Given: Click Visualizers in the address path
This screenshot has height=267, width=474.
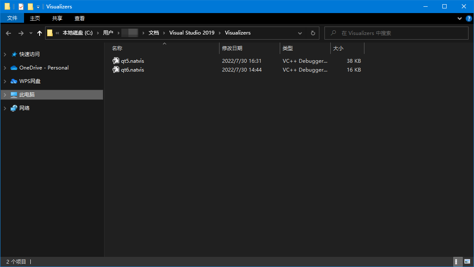Looking at the screenshot, I should click(238, 33).
